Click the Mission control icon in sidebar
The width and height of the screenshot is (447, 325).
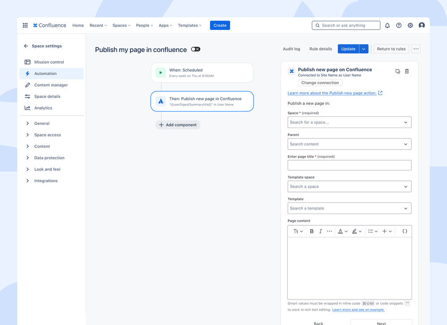tap(27, 62)
